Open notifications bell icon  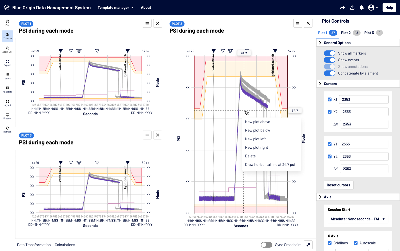(361, 8)
